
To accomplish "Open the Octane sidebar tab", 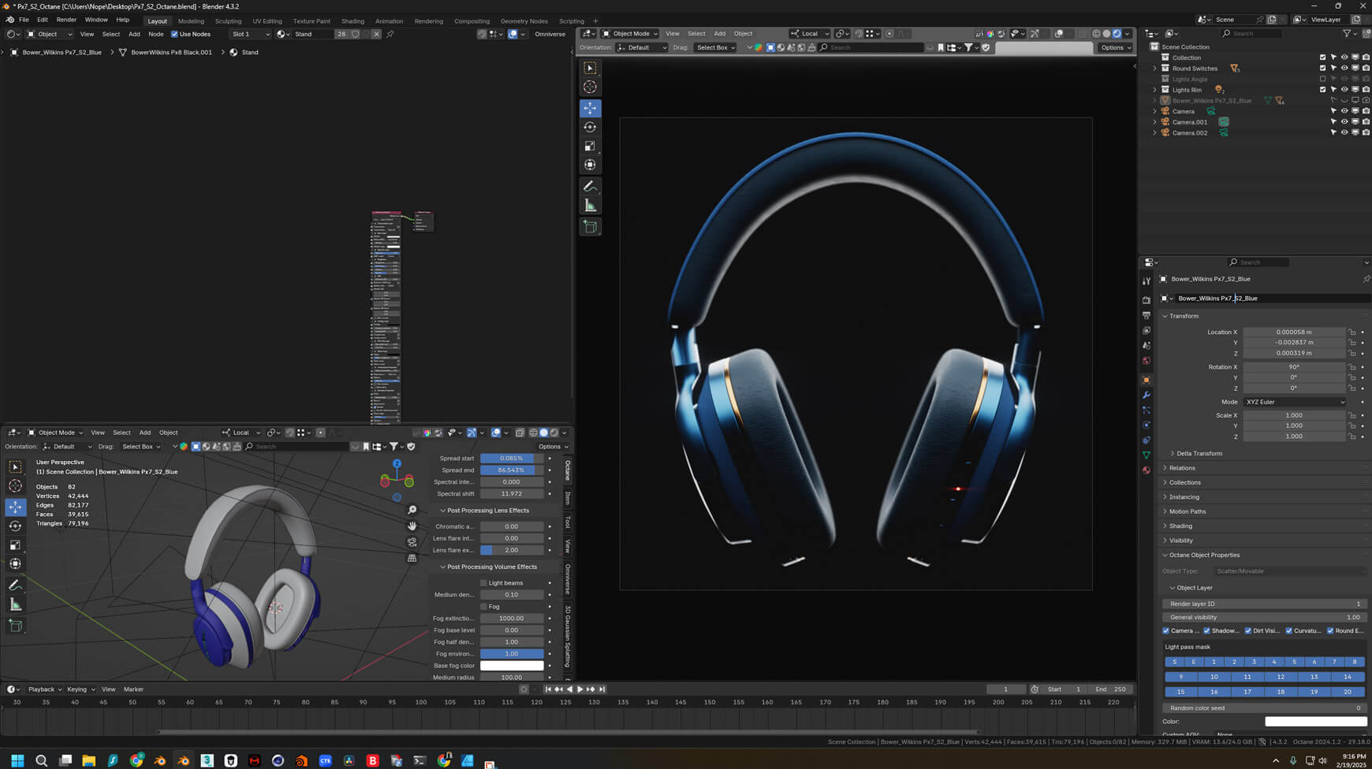I will [568, 470].
